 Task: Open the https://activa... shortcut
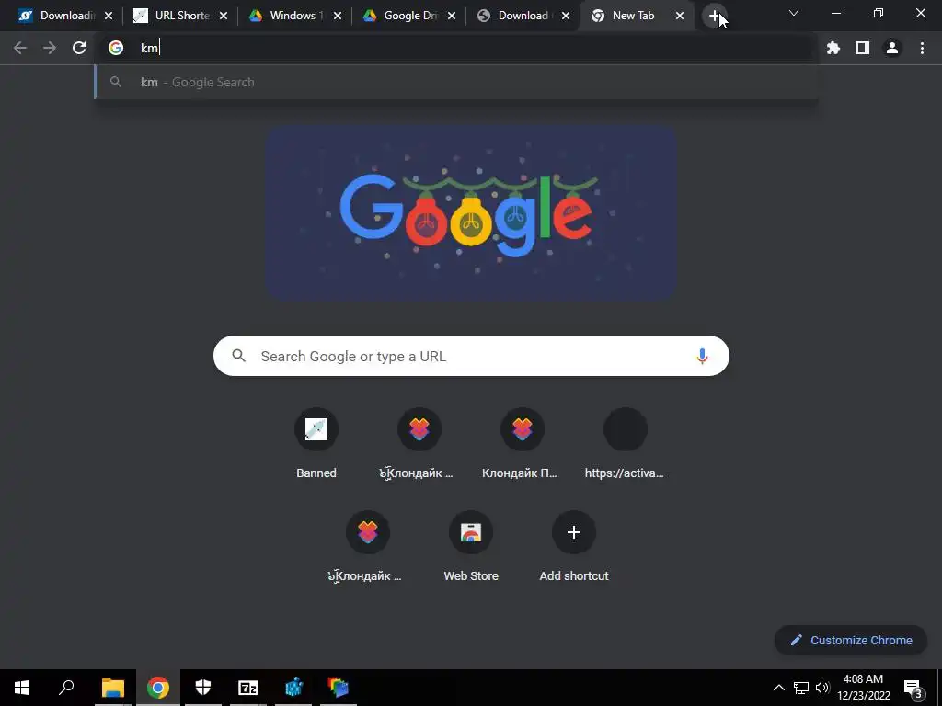tap(625, 443)
